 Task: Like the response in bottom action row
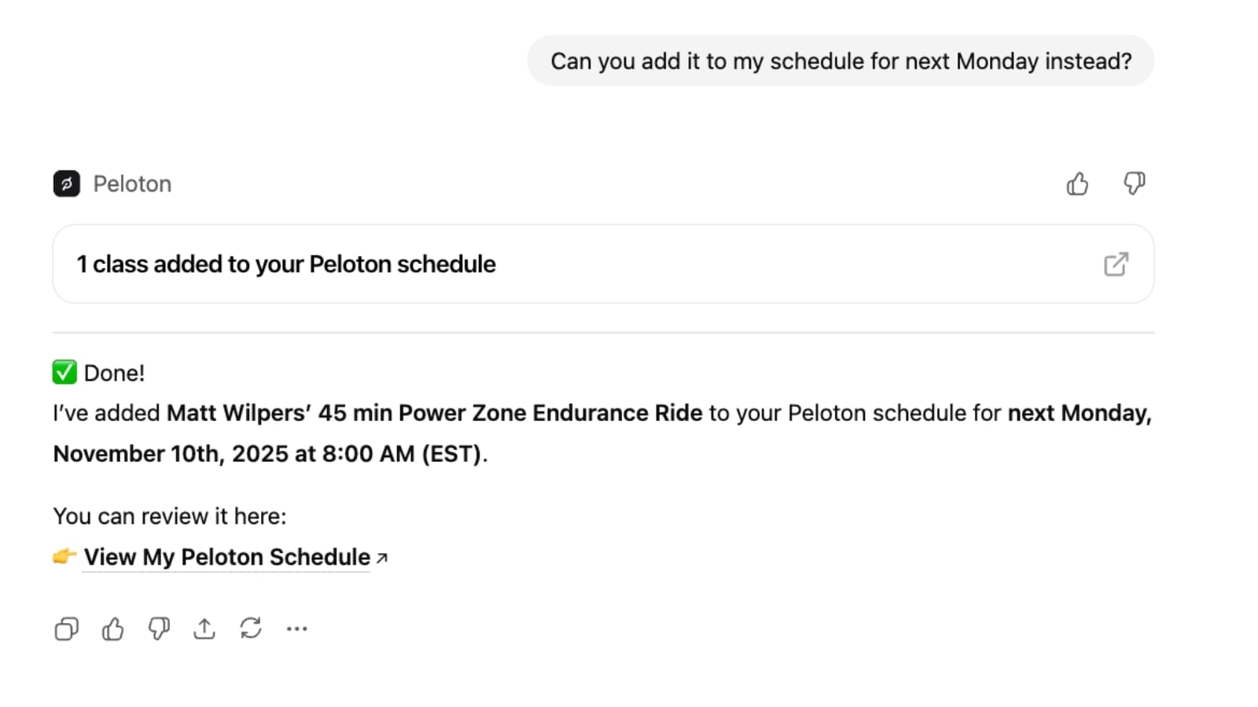[x=112, y=628]
